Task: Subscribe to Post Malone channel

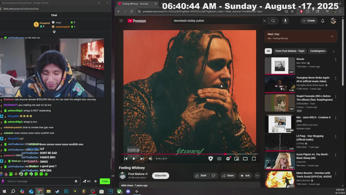Action: coord(161,175)
